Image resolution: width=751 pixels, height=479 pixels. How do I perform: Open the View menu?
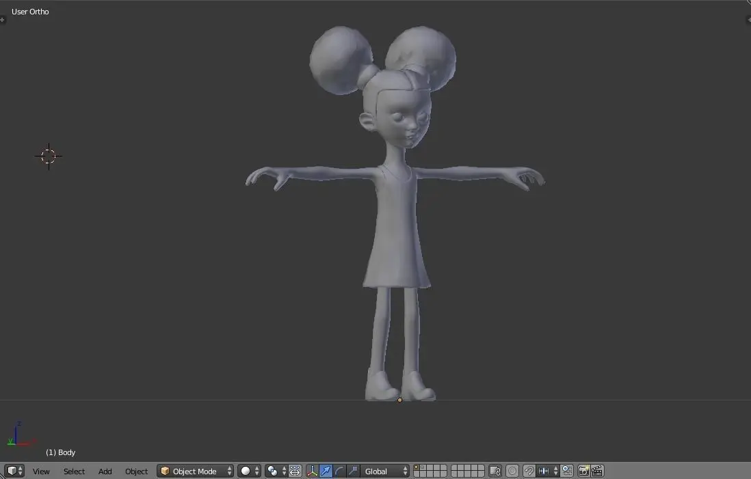point(41,471)
